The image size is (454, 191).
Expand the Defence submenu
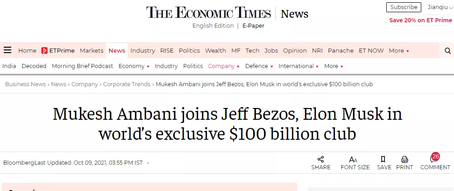pyautogui.click(x=259, y=66)
